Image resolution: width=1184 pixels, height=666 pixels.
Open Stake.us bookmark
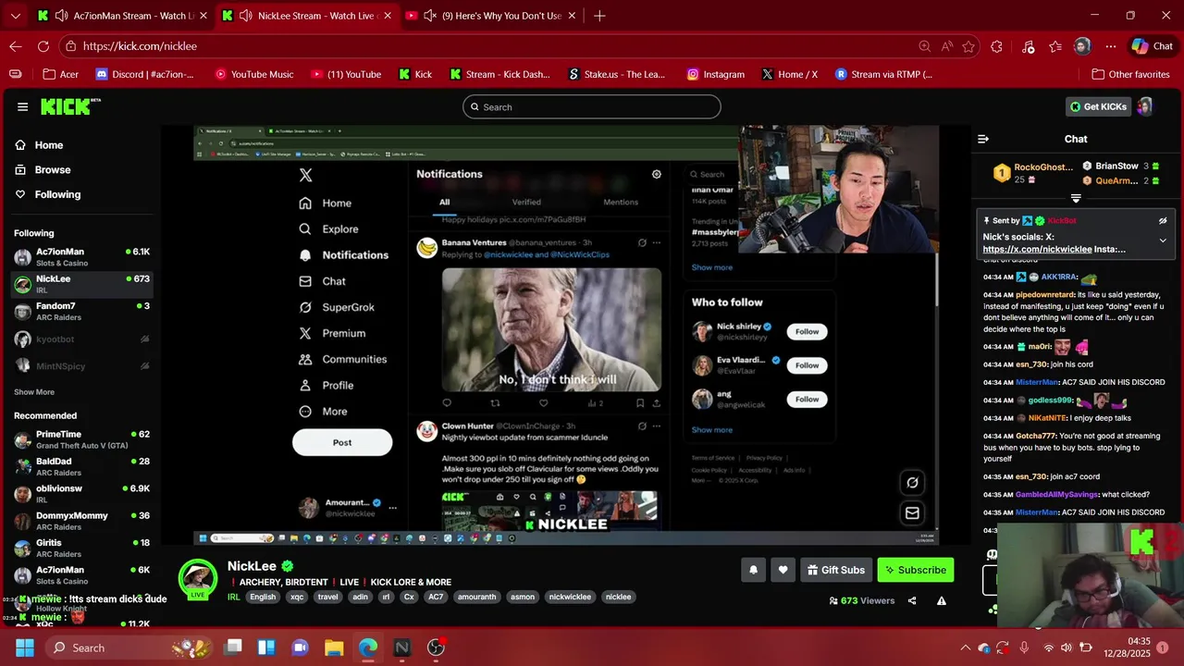point(616,74)
